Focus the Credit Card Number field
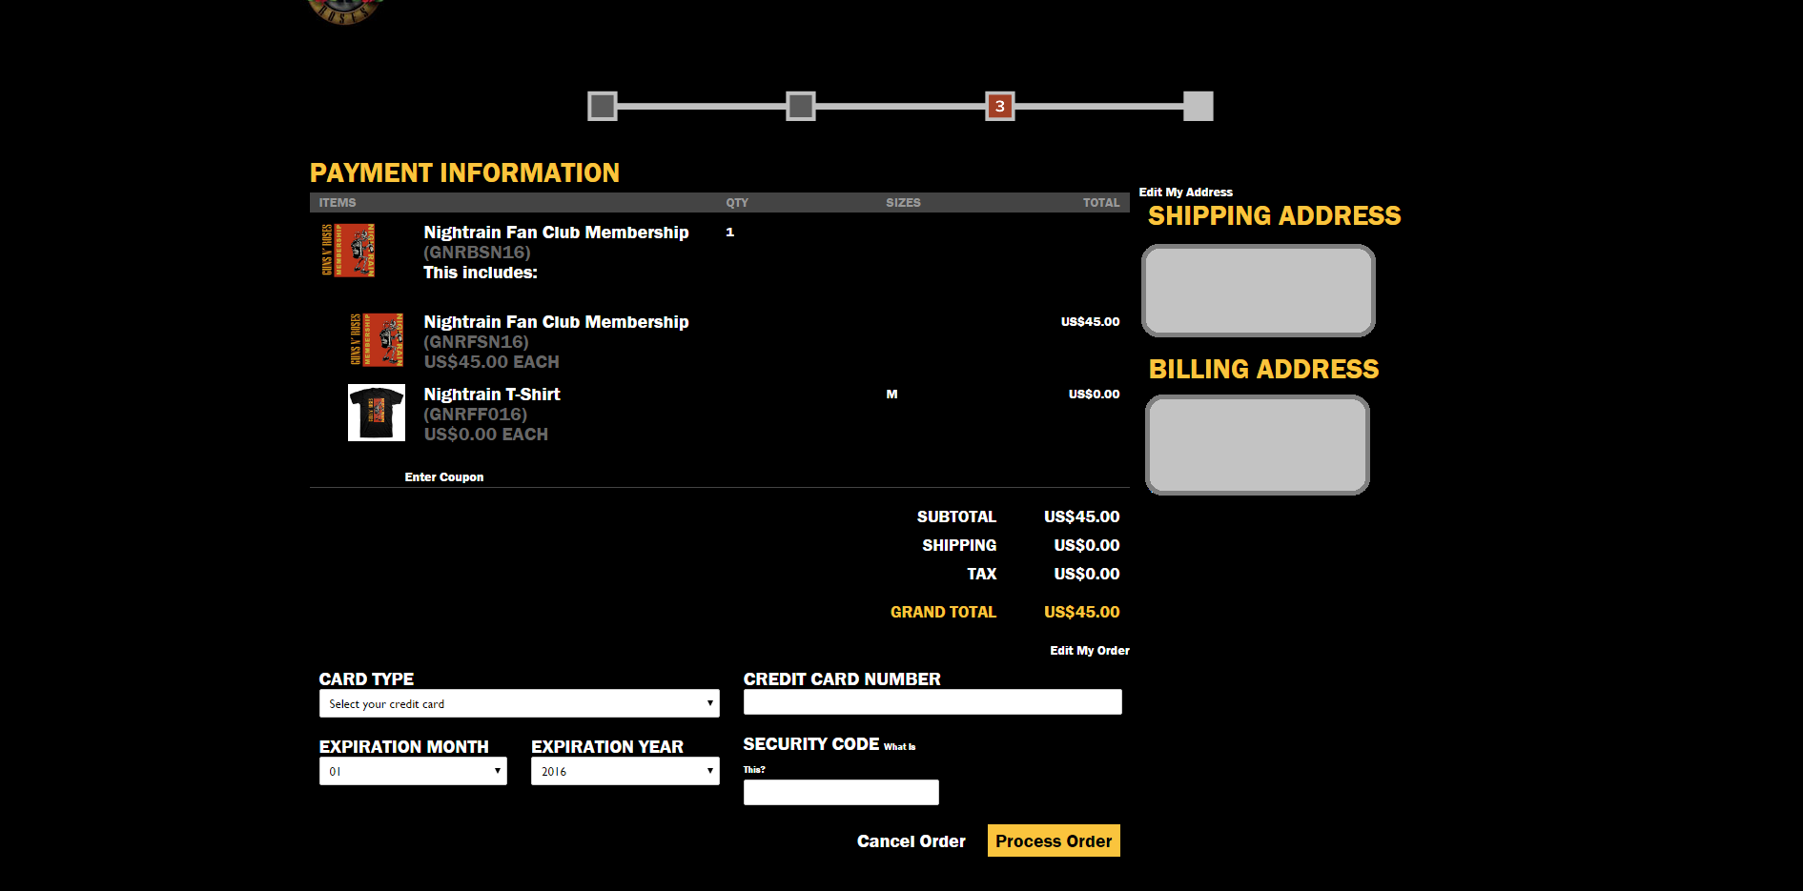Screen dimensions: 1803x891 point(932,702)
